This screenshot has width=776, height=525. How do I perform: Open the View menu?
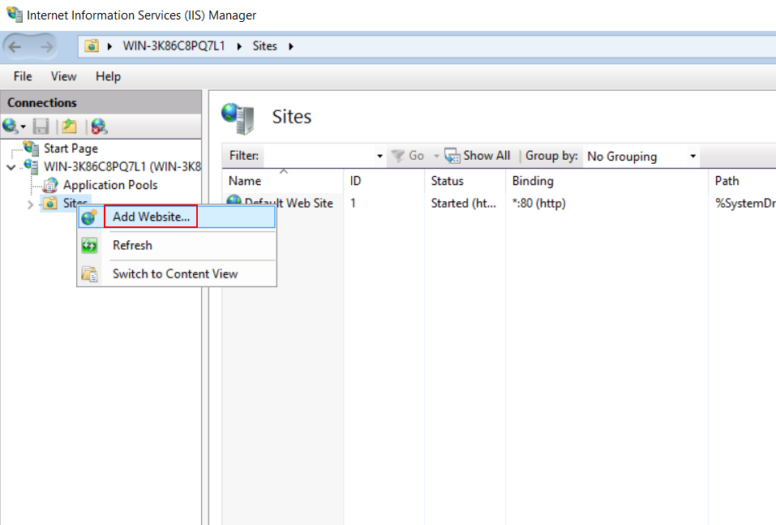[x=63, y=76]
